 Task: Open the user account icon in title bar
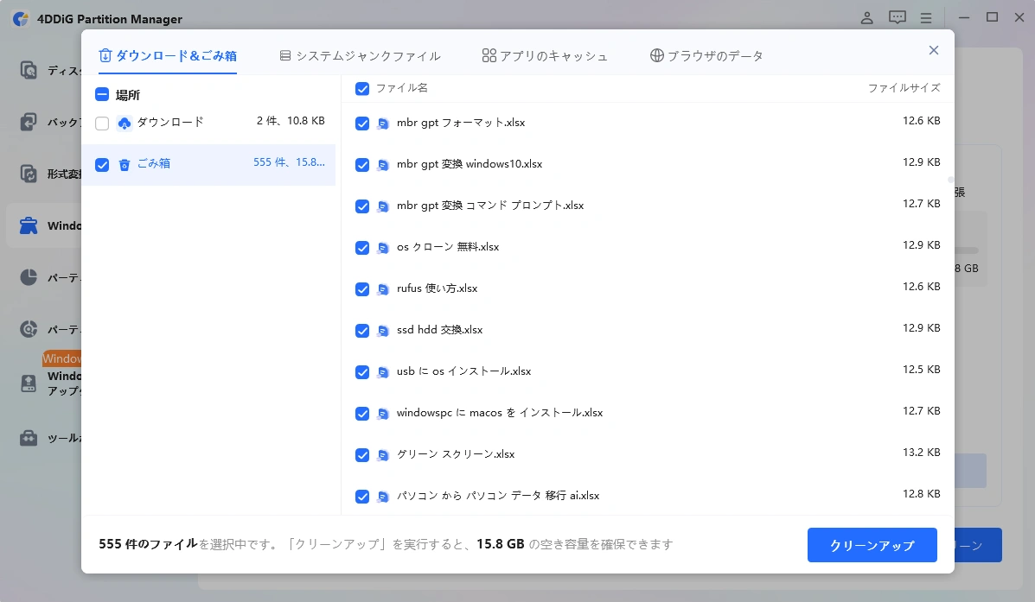coord(866,18)
